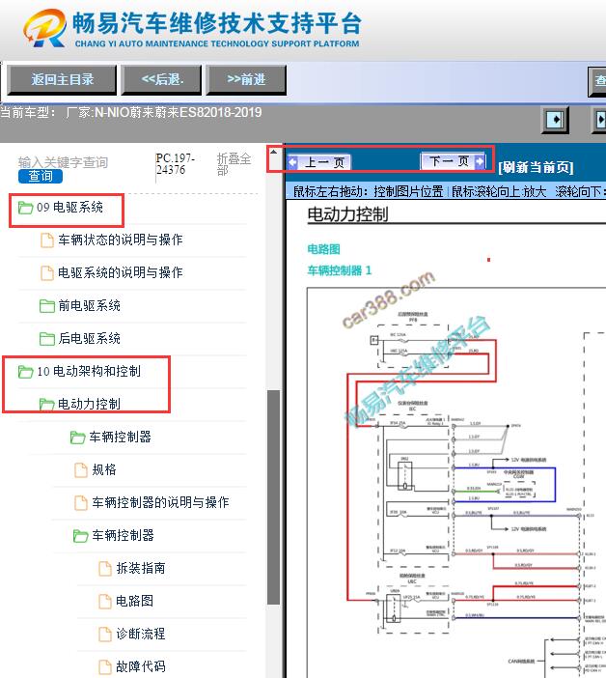Open 车辆状态的说明与操作 document

point(120,240)
